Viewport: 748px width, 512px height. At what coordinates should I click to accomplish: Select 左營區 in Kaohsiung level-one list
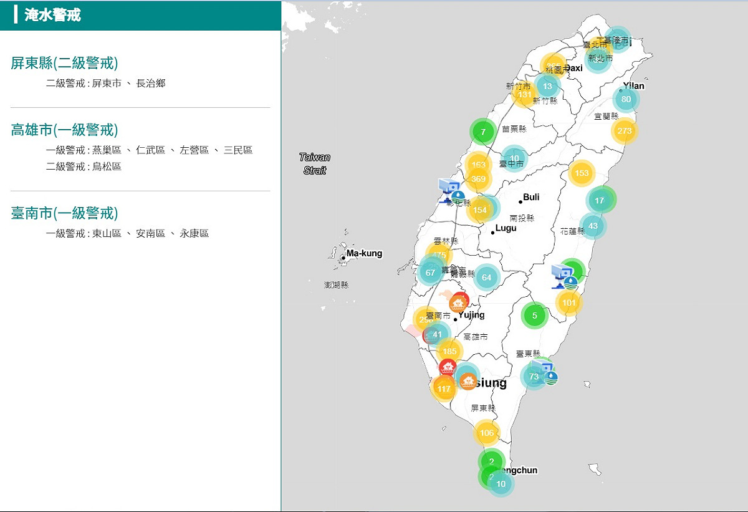click(x=194, y=150)
